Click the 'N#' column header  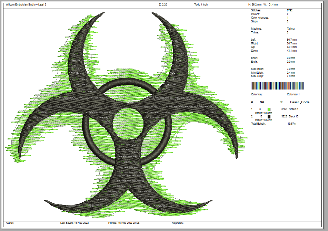pos(262,102)
